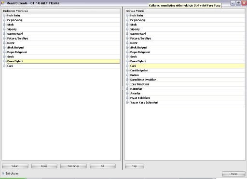Click the Taşı button
The height and width of the screenshot is (179, 247).
pyautogui.click(x=135, y=166)
